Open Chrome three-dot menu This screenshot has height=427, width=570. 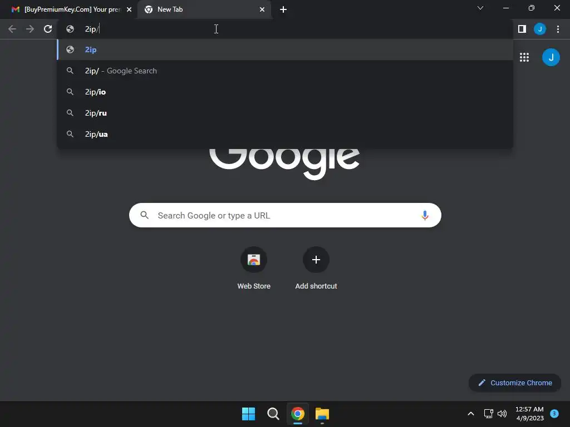coord(558,29)
